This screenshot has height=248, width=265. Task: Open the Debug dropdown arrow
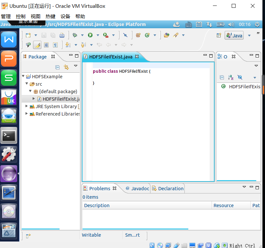[82, 35]
